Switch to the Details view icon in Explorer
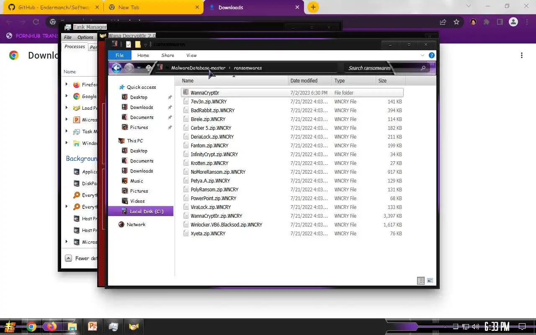This screenshot has height=335, width=536. click(x=421, y=281)
